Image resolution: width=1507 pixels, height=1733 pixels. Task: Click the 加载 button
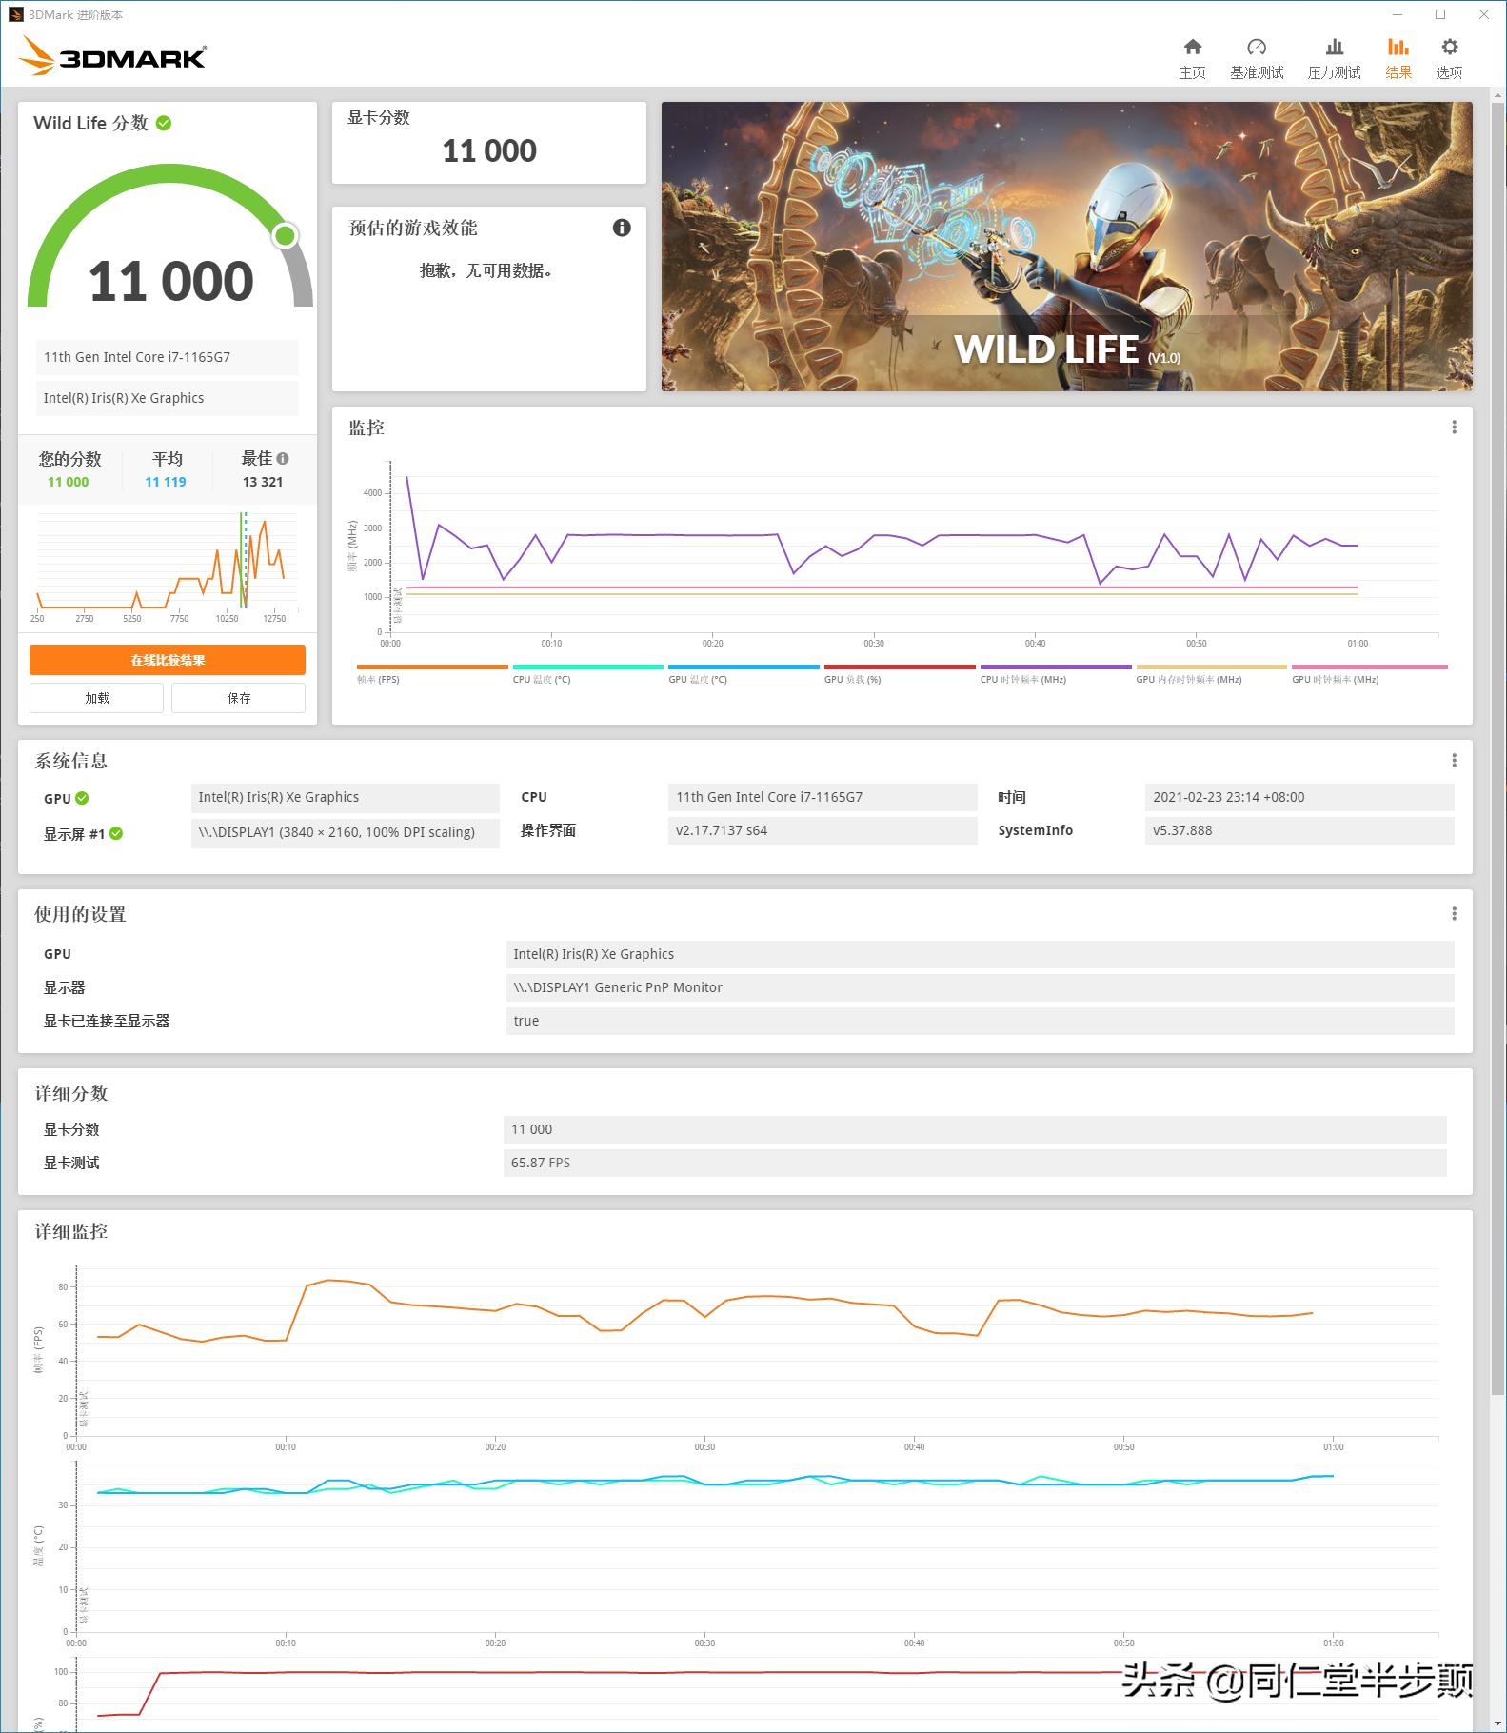pyautogui.click(x=96, y=698)
